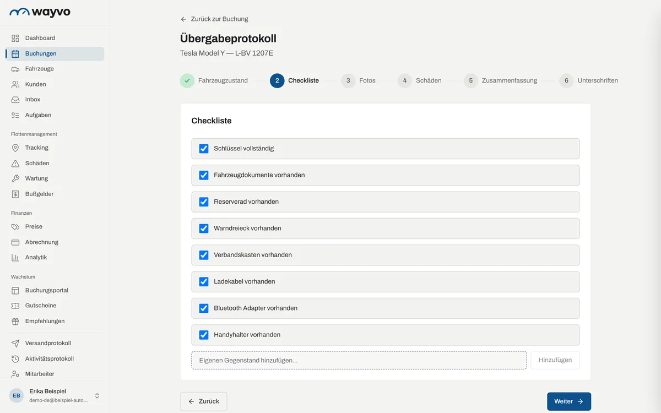
Task: Toggle the Reserverad vorhanden checkbox
Action: tap(204, 202)
